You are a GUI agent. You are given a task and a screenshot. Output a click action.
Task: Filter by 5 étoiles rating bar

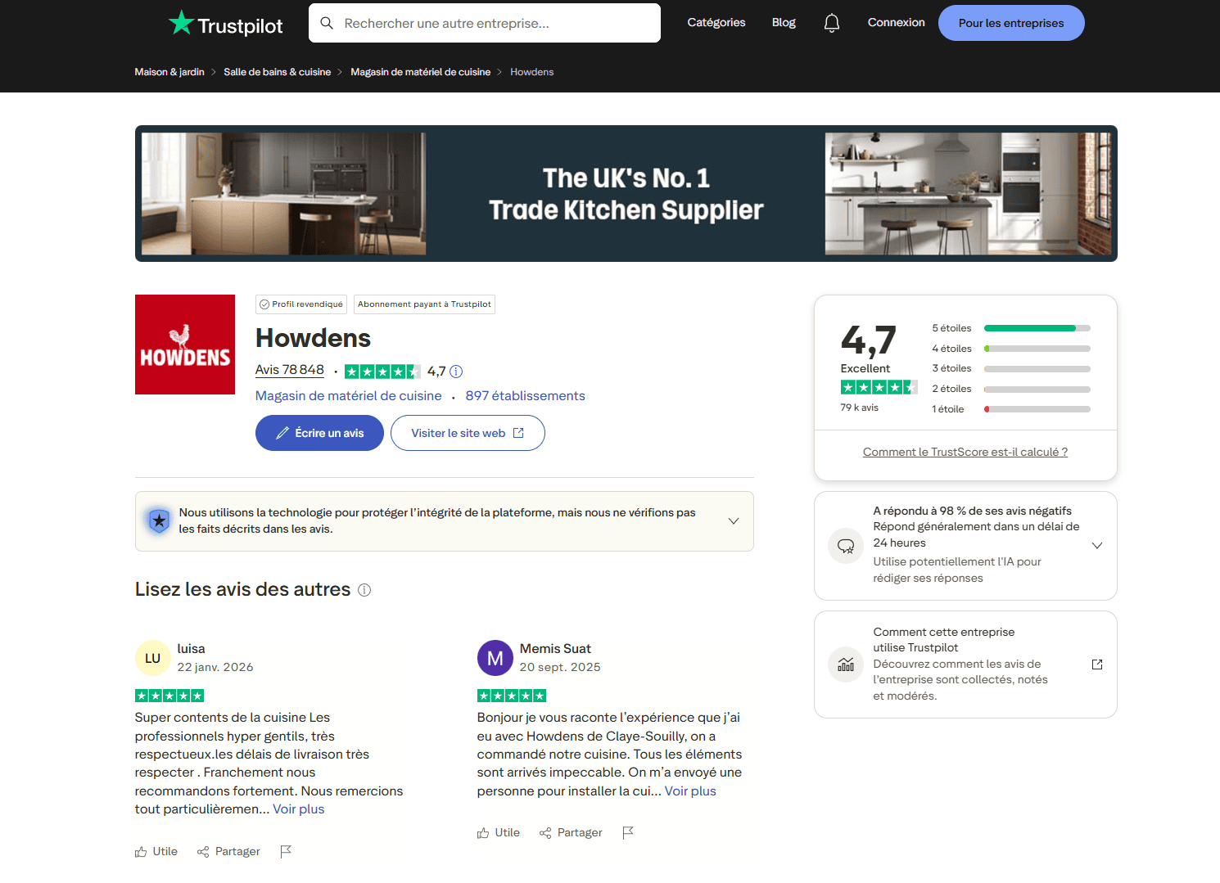tap(1010, 328)
